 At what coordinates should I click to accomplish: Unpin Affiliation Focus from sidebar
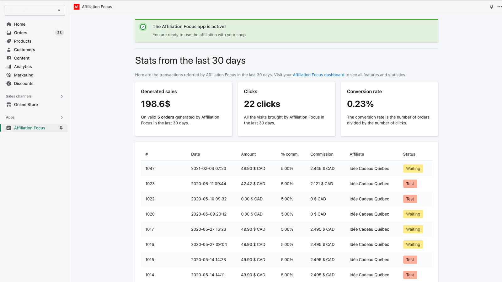tap(61, 128)
